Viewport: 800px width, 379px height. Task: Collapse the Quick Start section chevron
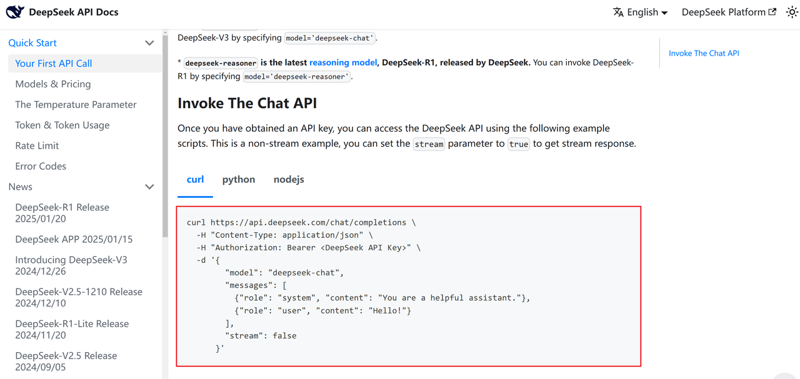(x=149, y=43)
